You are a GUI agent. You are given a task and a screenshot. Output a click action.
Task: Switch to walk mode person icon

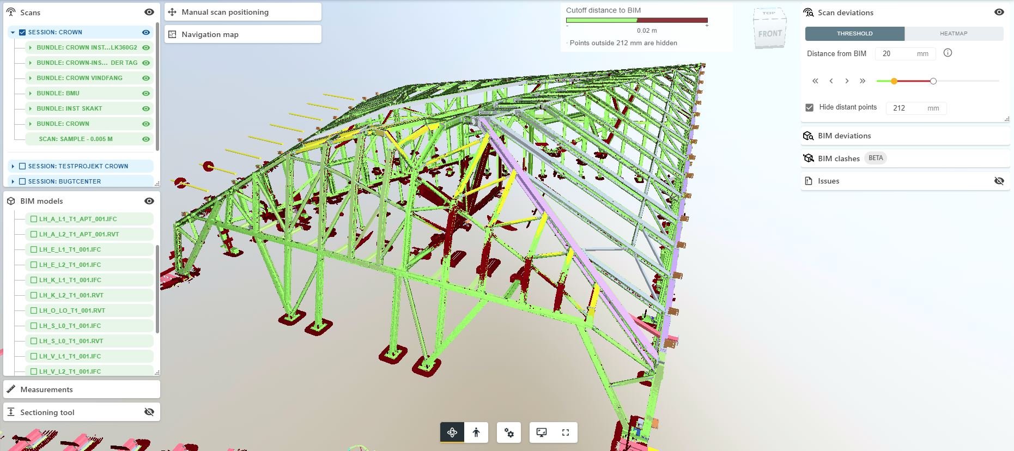(x=476, y=432)
